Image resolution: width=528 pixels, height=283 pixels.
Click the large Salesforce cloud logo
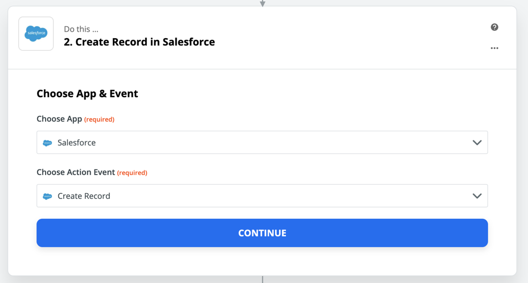[x=36, y=34]
